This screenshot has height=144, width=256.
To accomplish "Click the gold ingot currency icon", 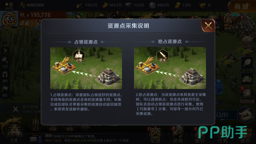I will [x=202, y=5].
